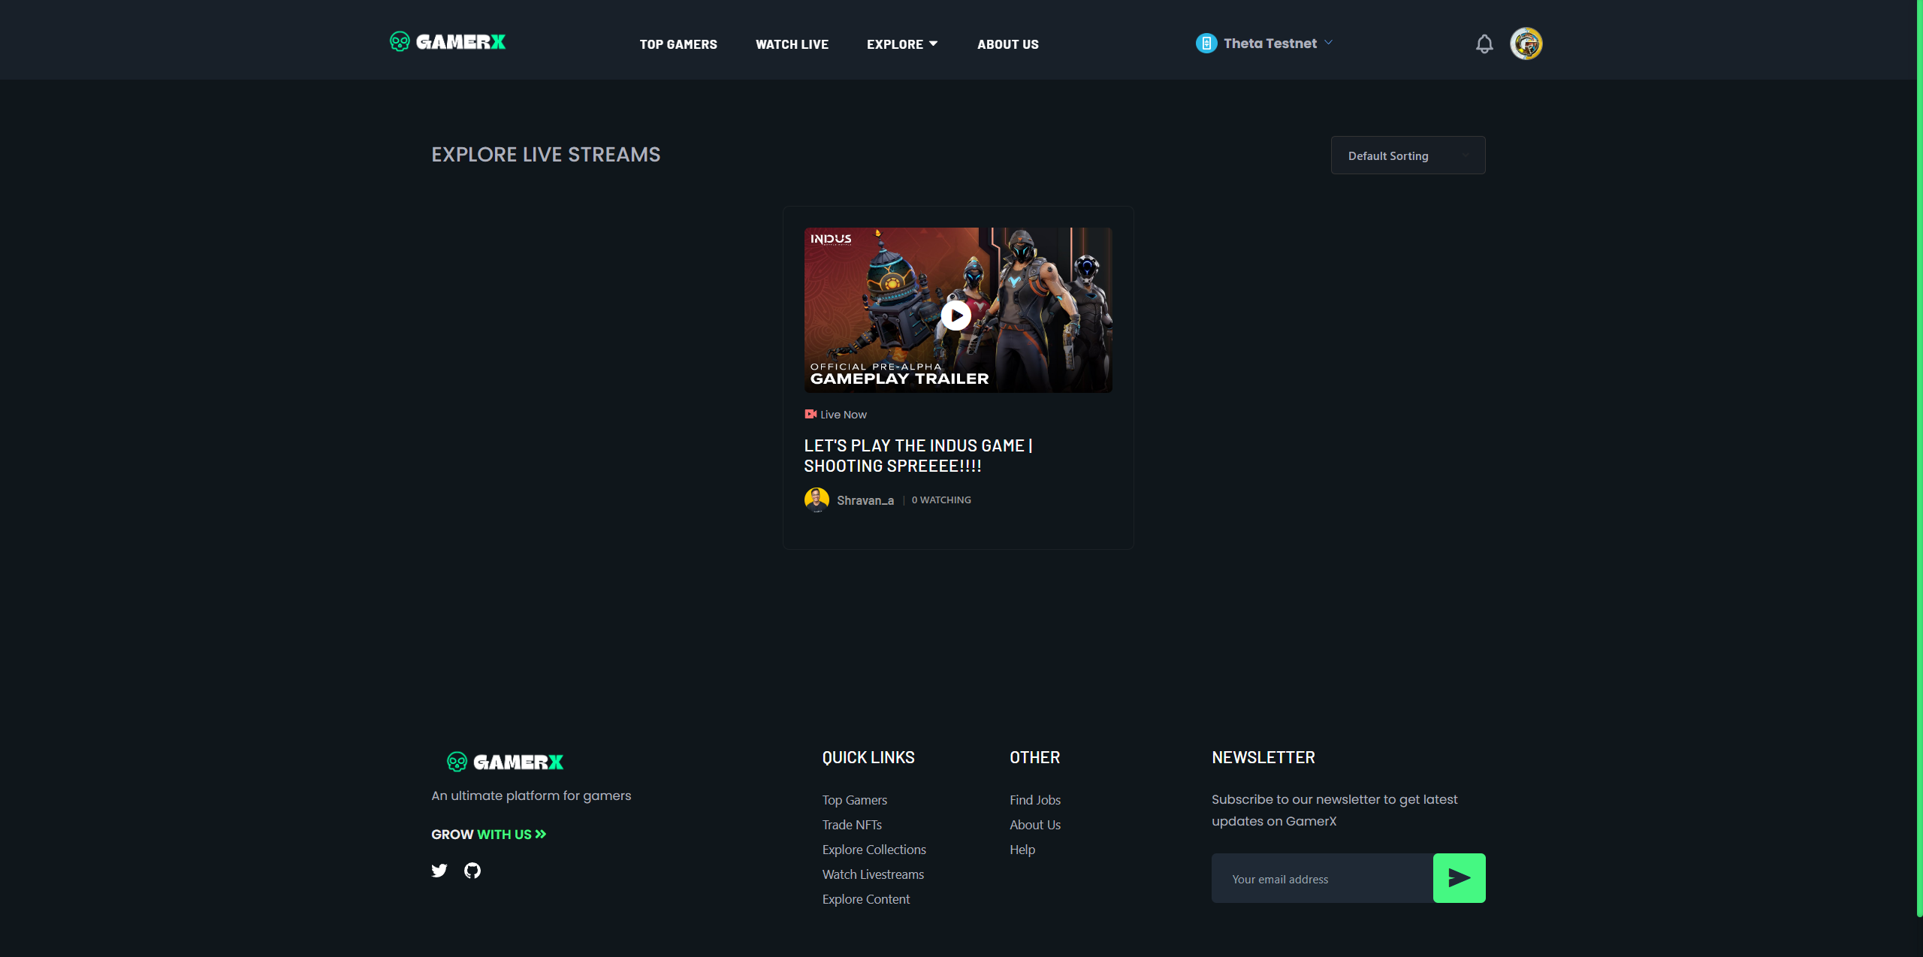This screenshot has width=1923, height=957.
Task: Open the Default Sorting dropdown
Action: [1407, 155]
